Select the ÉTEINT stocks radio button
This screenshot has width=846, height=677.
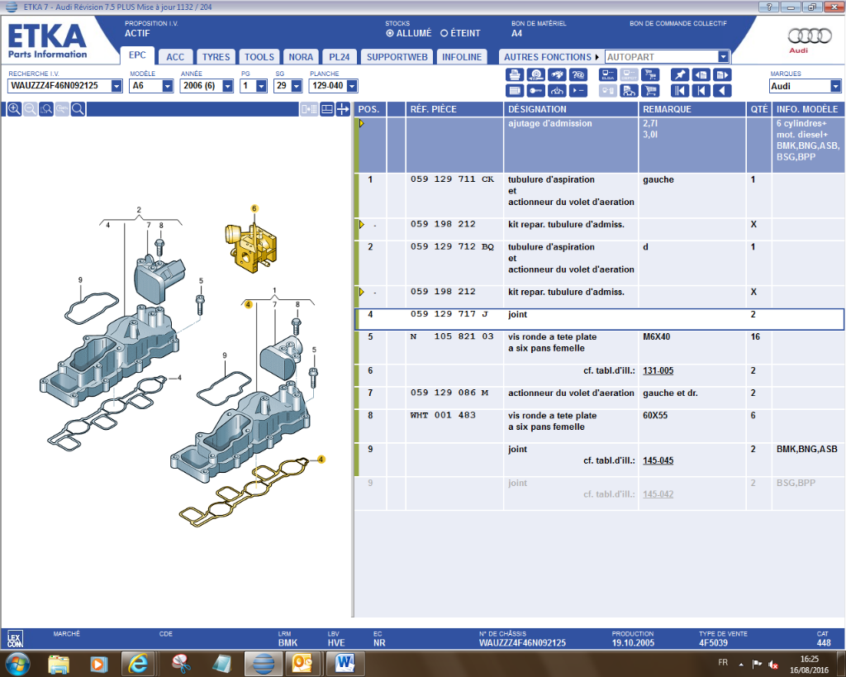[444, 34]
